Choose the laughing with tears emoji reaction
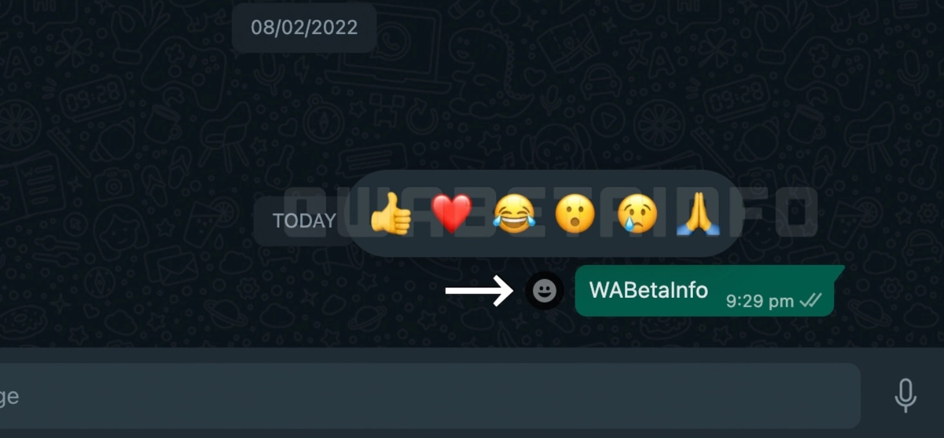This screenshot has height=438, width=944. [x=514, y=214]
